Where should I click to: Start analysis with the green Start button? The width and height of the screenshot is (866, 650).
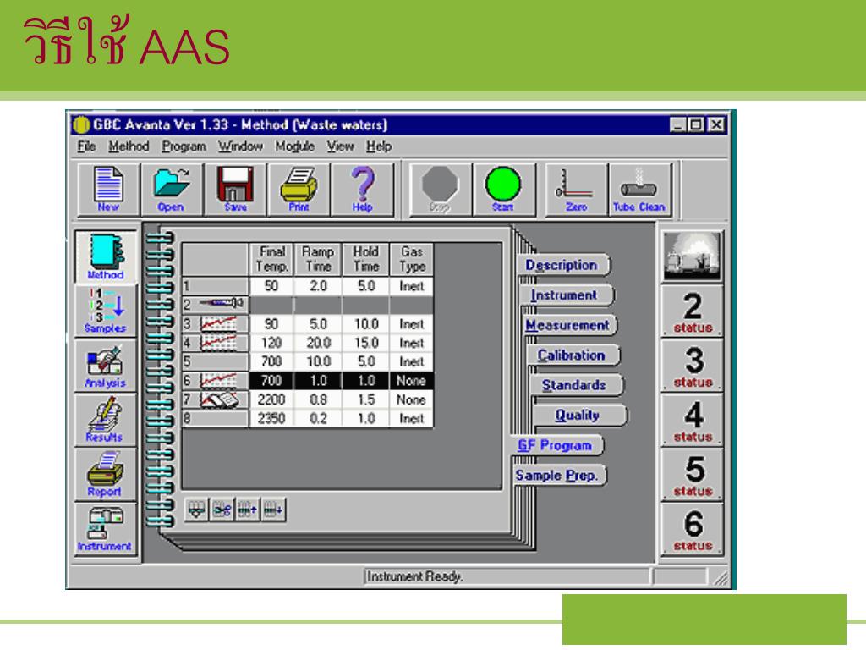click(x=503, y=189)
